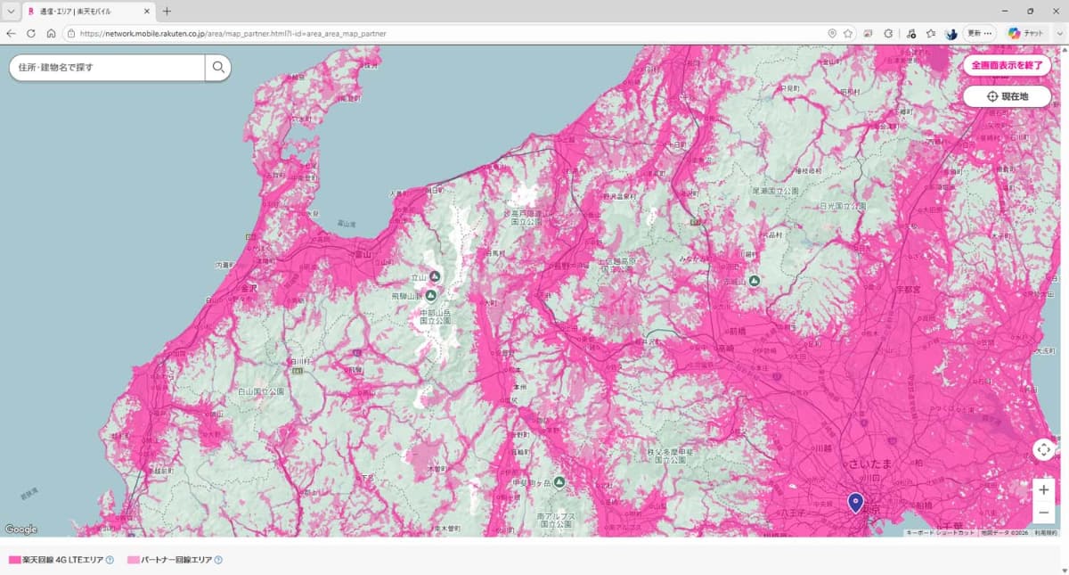This screenshot has height=575, width=1069.
Task: Click the circular-arrow icon next to the picture icon
Action: (888, 33)
